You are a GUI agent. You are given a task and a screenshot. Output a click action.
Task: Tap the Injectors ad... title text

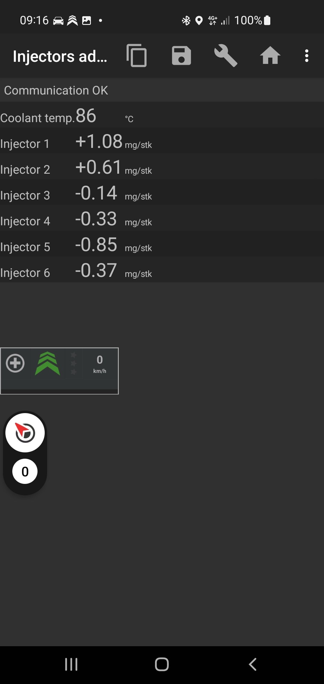(60, 56)
